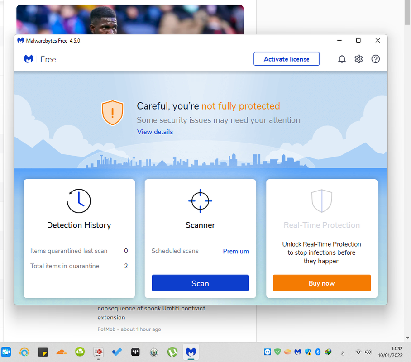Click the orange Buy now button
Image resolution: width=411 pixels, height=362 pixels.
click(322, 283)
